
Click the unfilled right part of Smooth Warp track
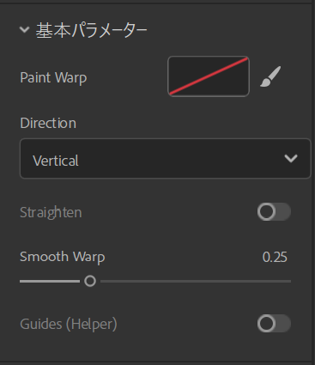point(196,282)
